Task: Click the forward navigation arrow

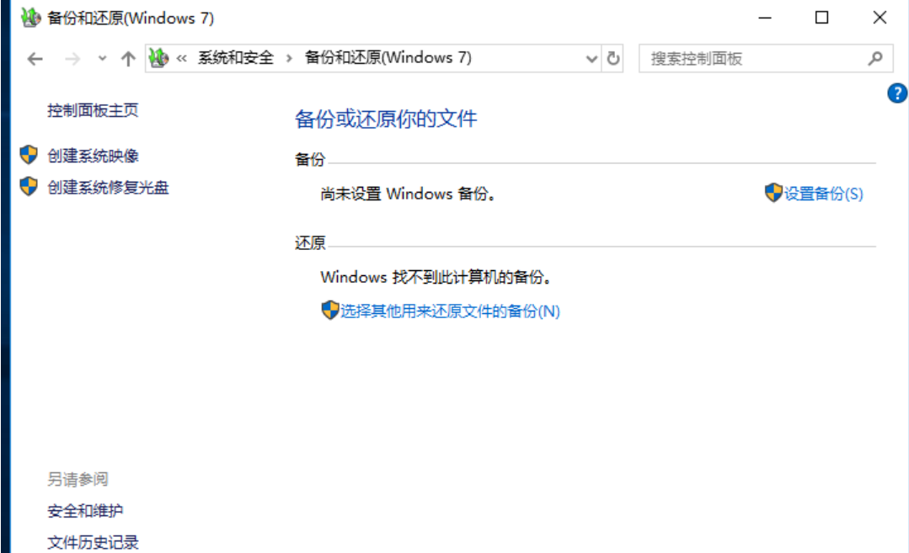Action: point(72,58)
